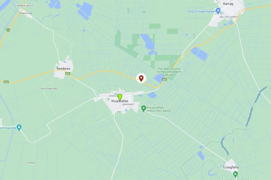Click the E60 badge at left edge
This screenshot has height=180, width=271.
(x=6, y=82)
